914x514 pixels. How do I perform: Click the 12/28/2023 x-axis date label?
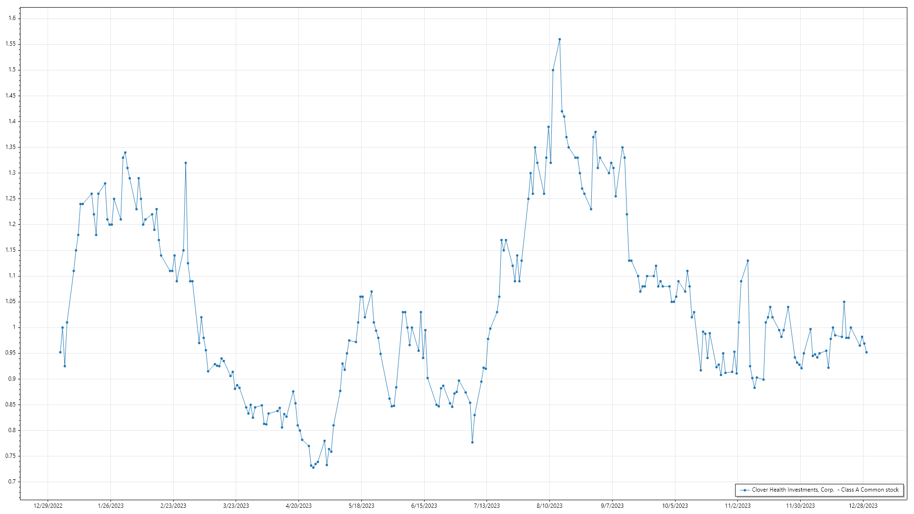[x=863, y=506]
